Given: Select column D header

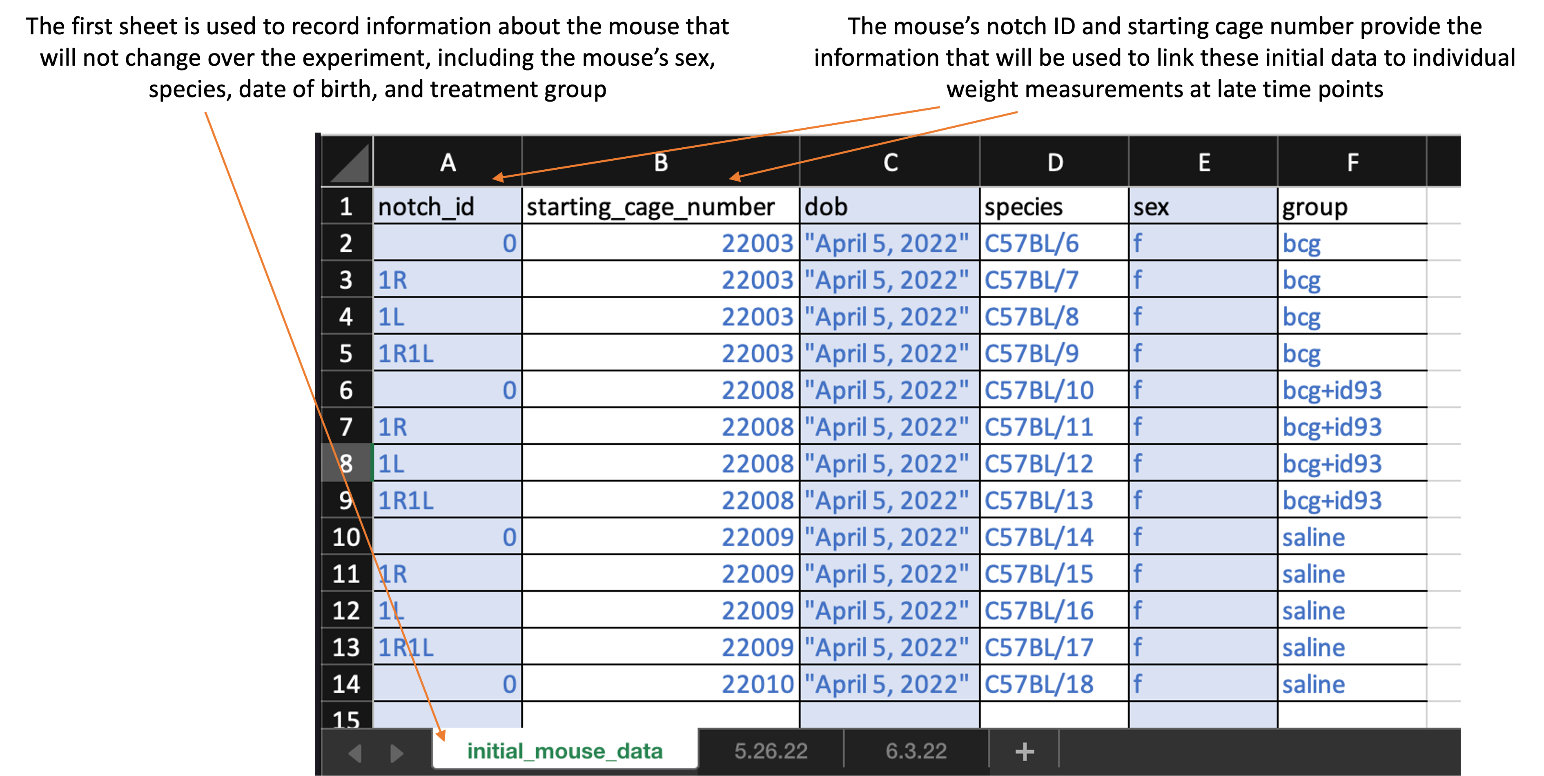Looking at the screenshot, I should pos(1055,162).
